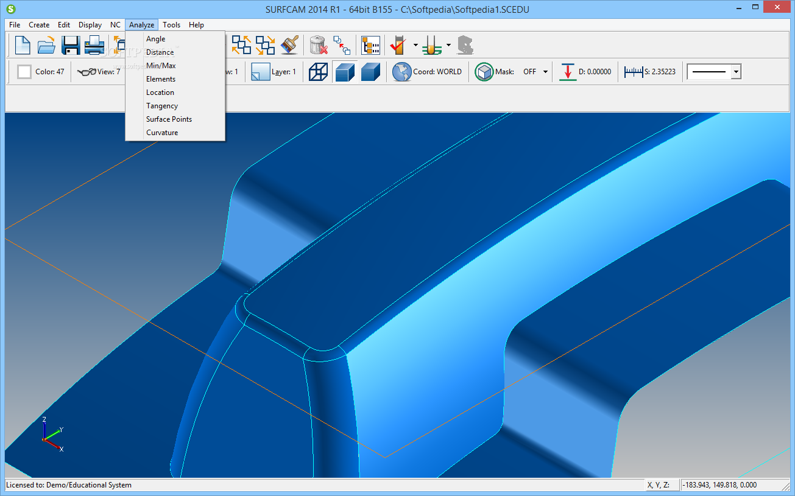The width and height of the screenshot is (795, 496).
Task: Click the globe coordinate system icon
Action: coord(401,72)
